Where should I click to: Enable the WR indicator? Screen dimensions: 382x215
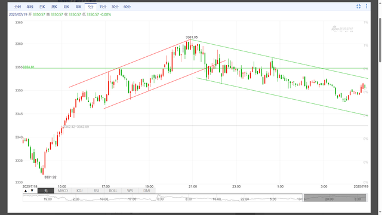[130, 191]
